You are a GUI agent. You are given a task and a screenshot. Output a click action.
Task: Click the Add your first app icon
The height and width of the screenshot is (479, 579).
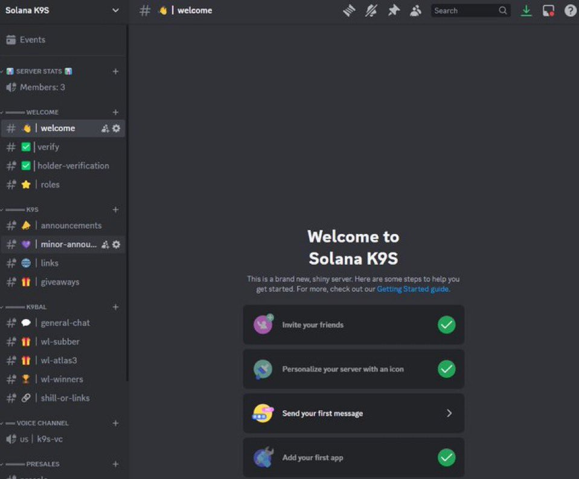(263, 457)
